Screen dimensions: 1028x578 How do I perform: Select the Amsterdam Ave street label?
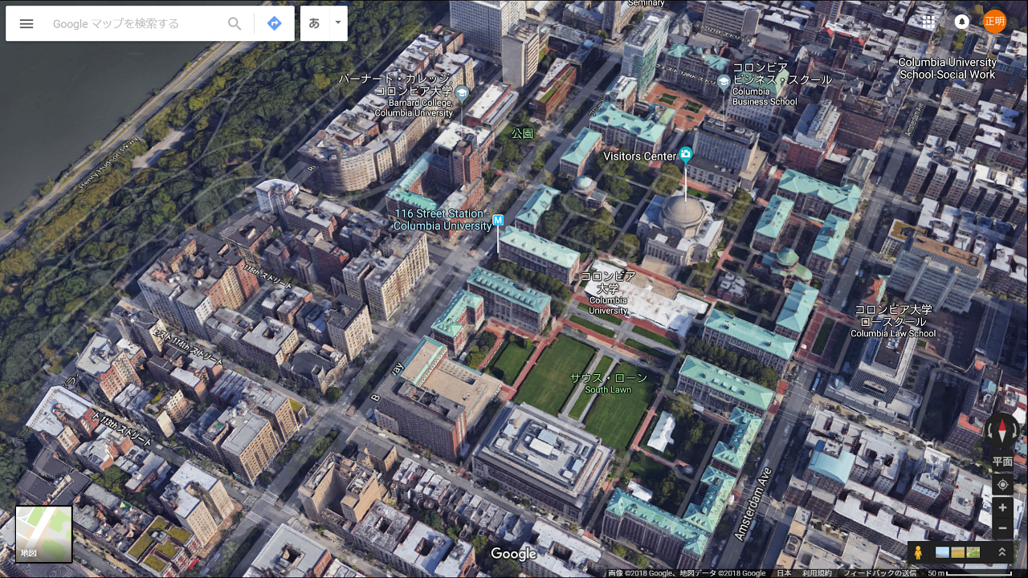[753, 503]
